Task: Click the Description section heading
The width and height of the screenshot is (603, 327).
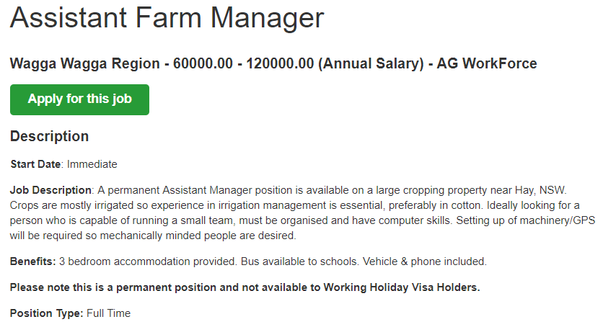Action: point(50,136)
